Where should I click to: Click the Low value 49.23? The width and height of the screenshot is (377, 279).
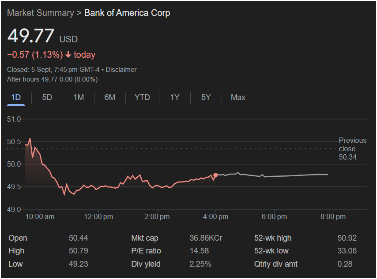79,264
